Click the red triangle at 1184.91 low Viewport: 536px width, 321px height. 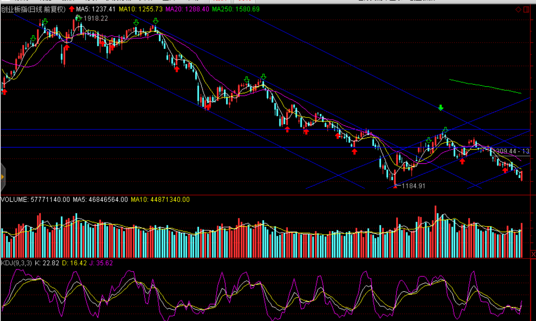click(x=395, y=186)
